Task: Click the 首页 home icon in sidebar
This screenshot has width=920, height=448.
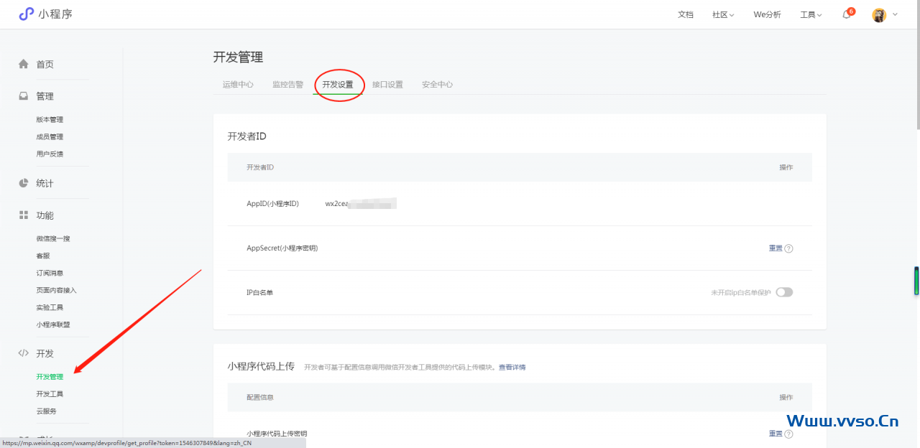Action: pos(24,64)
